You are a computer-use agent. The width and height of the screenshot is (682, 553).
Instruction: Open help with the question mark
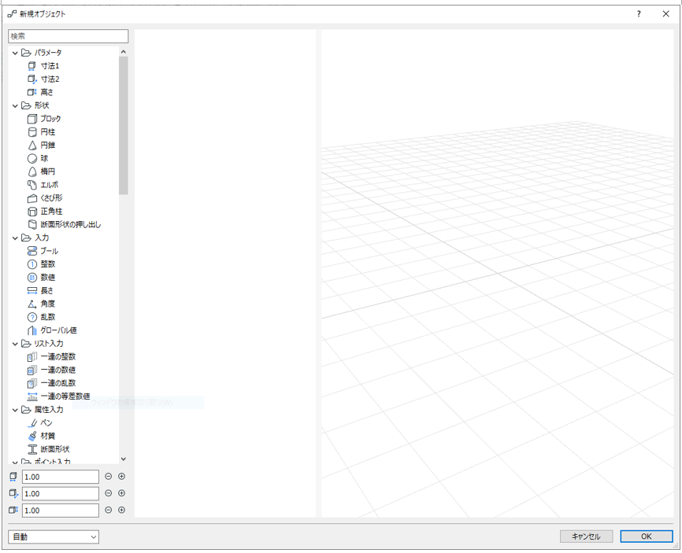639,14
